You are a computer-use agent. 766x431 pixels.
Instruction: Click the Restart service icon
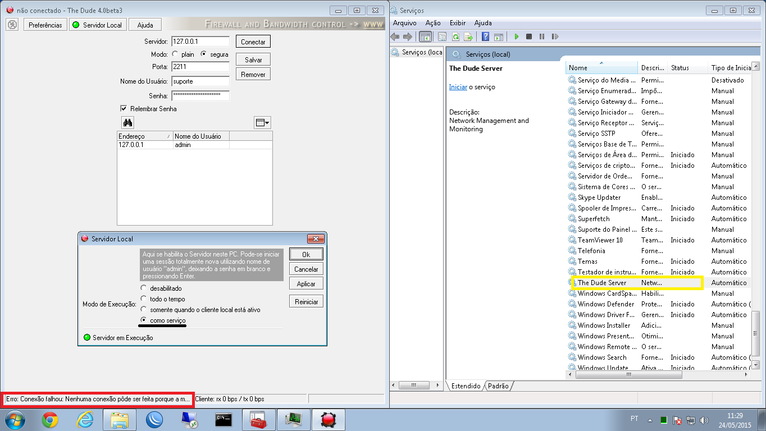point(555,36)
